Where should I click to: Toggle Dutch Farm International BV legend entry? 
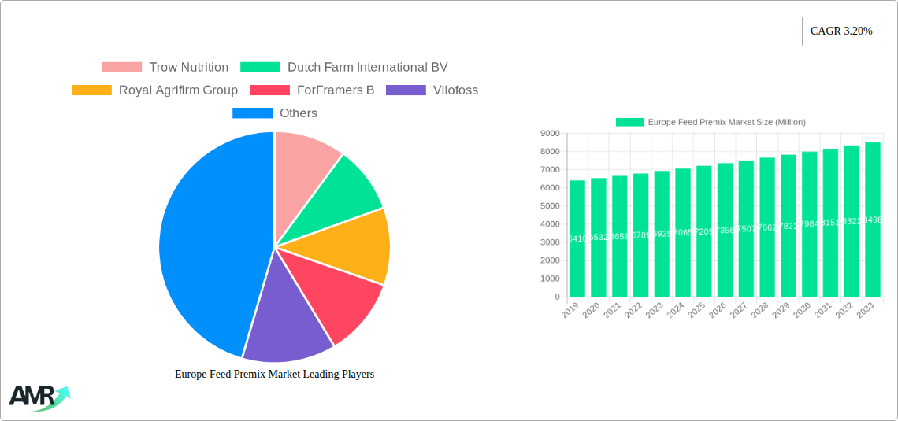[x=344, y=68]
